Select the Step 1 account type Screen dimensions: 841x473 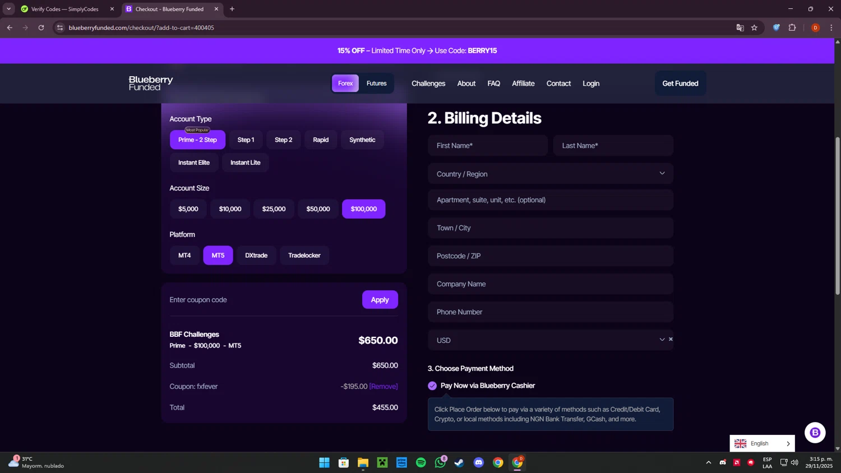click(246, 140)
